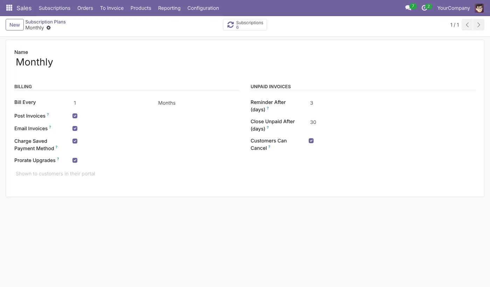The image size is (490, 287).
Task: Open the Subscriptions smart button with refresh icon
Action: [x=245, y=25]
